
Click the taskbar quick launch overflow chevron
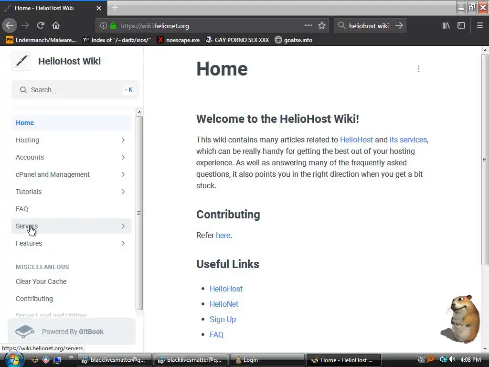(x=71, y=357)
